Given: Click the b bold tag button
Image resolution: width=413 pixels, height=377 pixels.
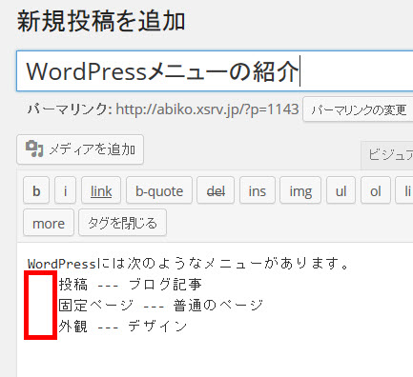Looking at the screenshot, I should [36, 190].
